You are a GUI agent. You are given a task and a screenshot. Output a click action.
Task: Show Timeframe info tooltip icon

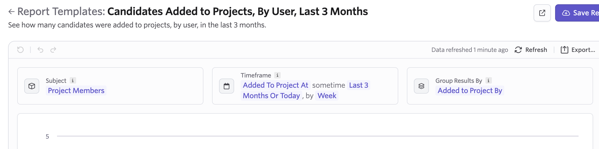tap(277, 75)
